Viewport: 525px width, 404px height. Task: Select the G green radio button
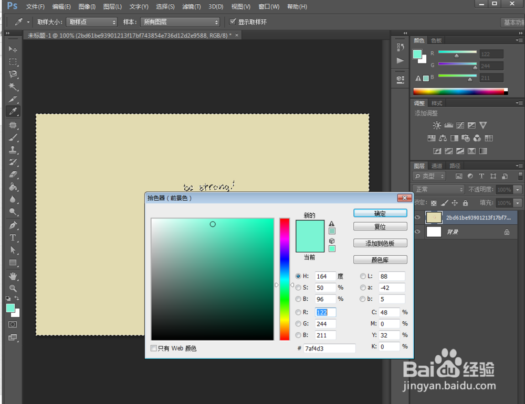pos(298,323)
